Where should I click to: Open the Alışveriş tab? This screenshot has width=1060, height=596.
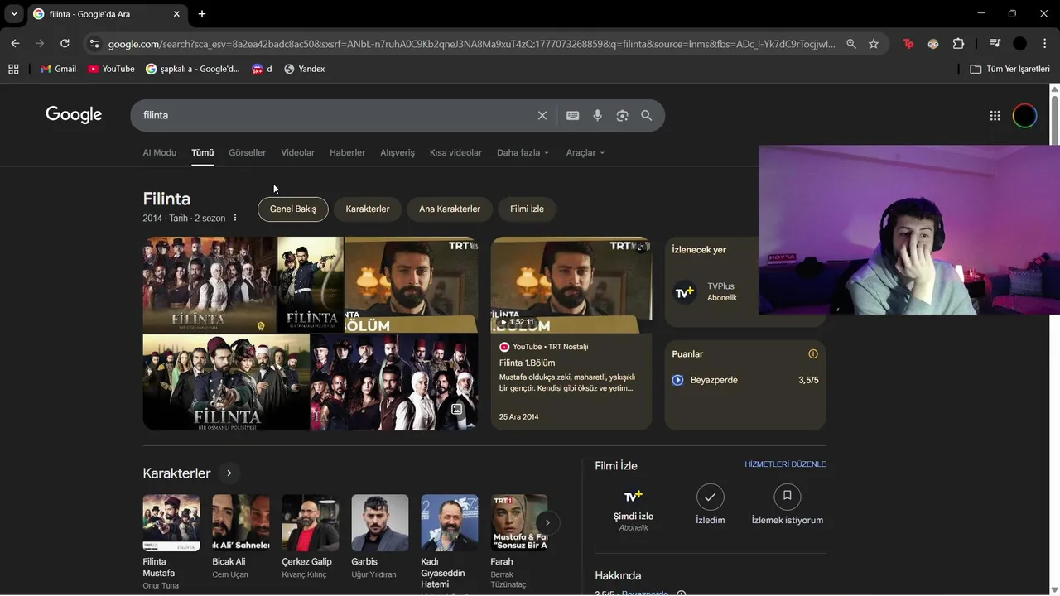(397, 152)
